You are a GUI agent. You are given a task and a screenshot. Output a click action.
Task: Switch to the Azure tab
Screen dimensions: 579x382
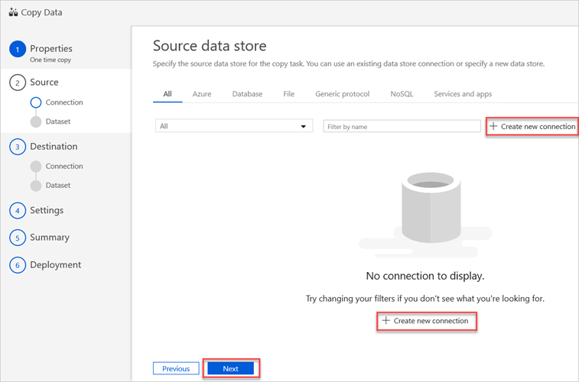click(202, 94)
